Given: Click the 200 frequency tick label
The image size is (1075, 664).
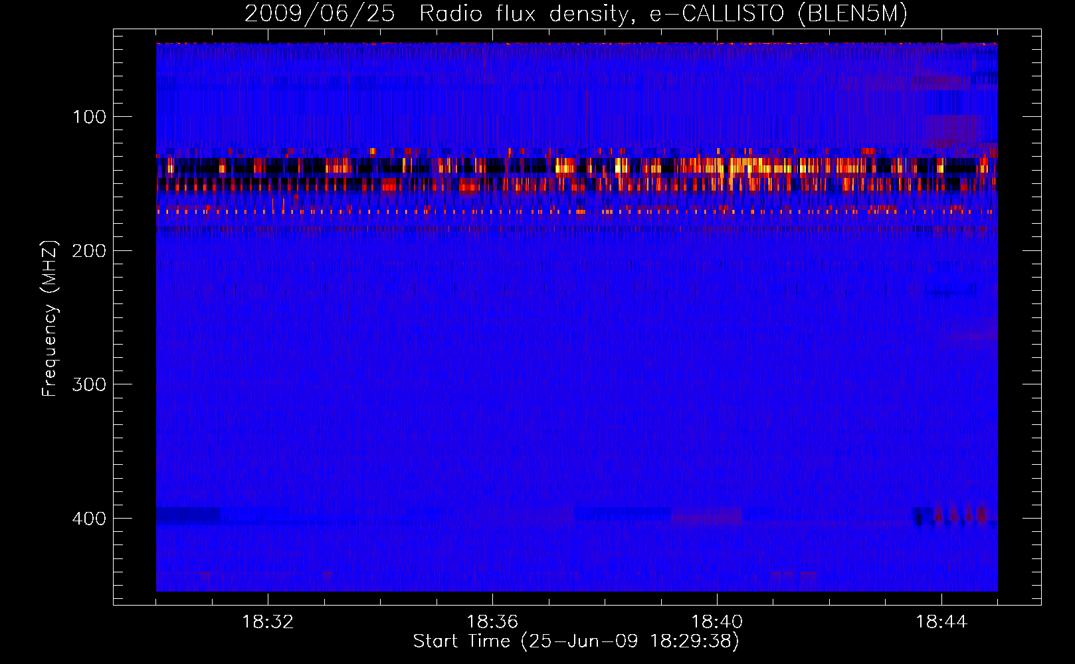Looking at the screenshot, I should click(x=89, y=251).
